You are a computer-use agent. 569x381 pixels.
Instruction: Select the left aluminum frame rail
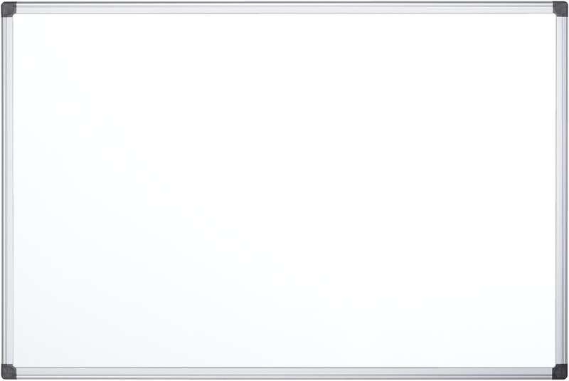click(x=8, y=190)
